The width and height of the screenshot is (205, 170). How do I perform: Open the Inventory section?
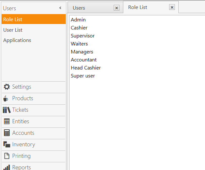click(34, 144)
